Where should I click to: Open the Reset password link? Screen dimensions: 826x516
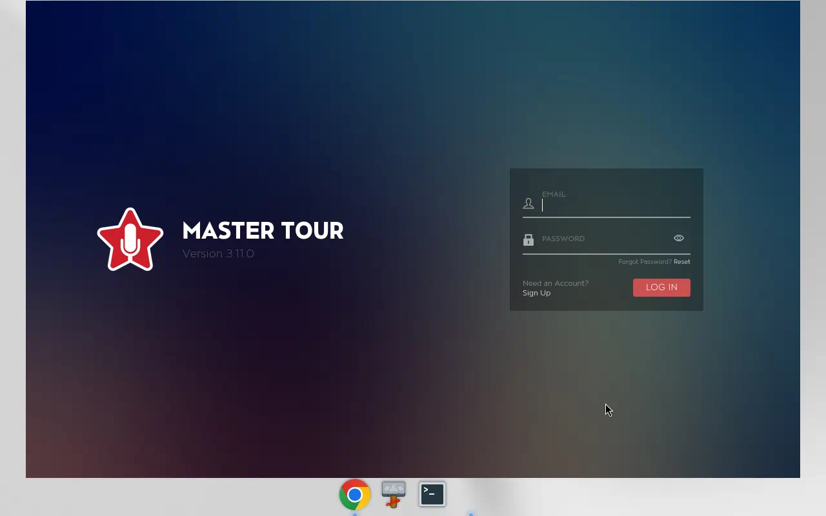(682, 262)
